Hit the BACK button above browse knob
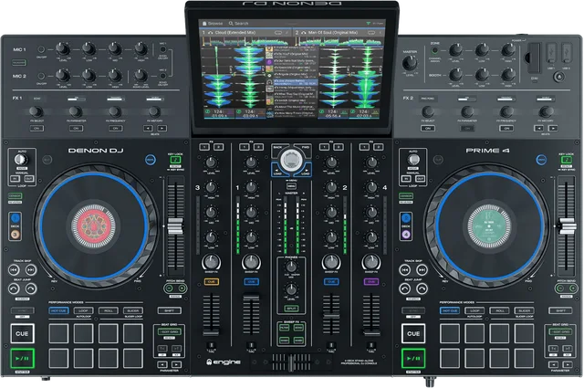Viewport: 584px width, 388px height. tap(278, 148)
